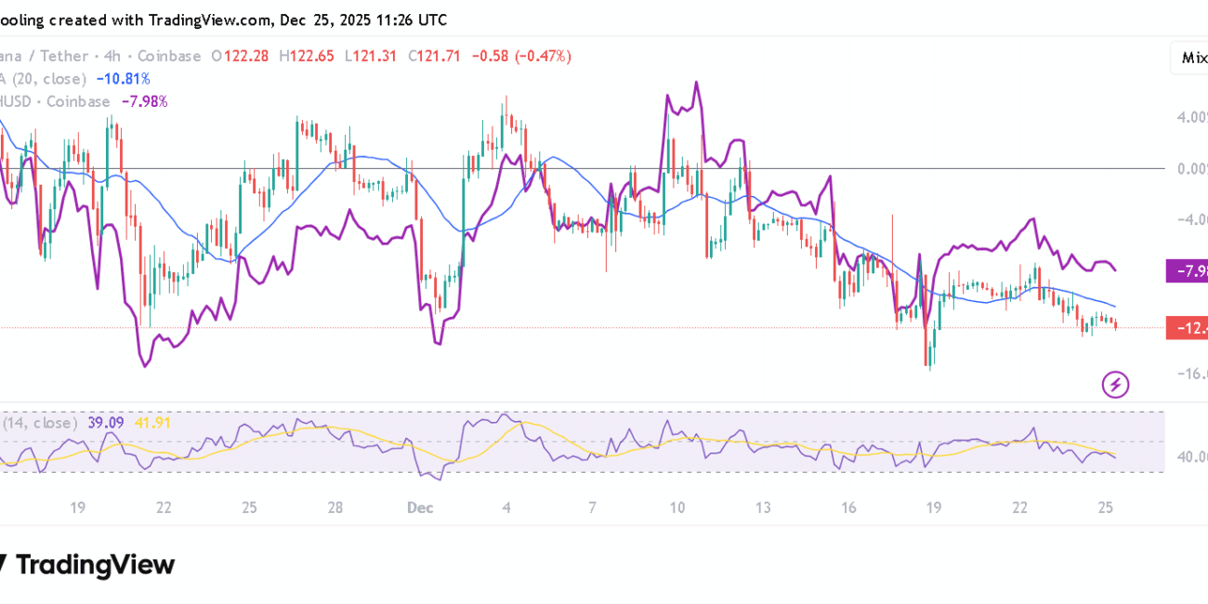Select the MA (20, close) indicator legend
The width and height of the screenshot is (1208, 604).
(44, 79)
